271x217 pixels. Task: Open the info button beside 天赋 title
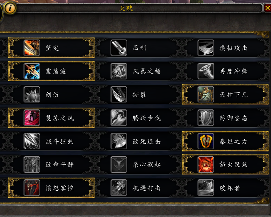coord(10,8)
